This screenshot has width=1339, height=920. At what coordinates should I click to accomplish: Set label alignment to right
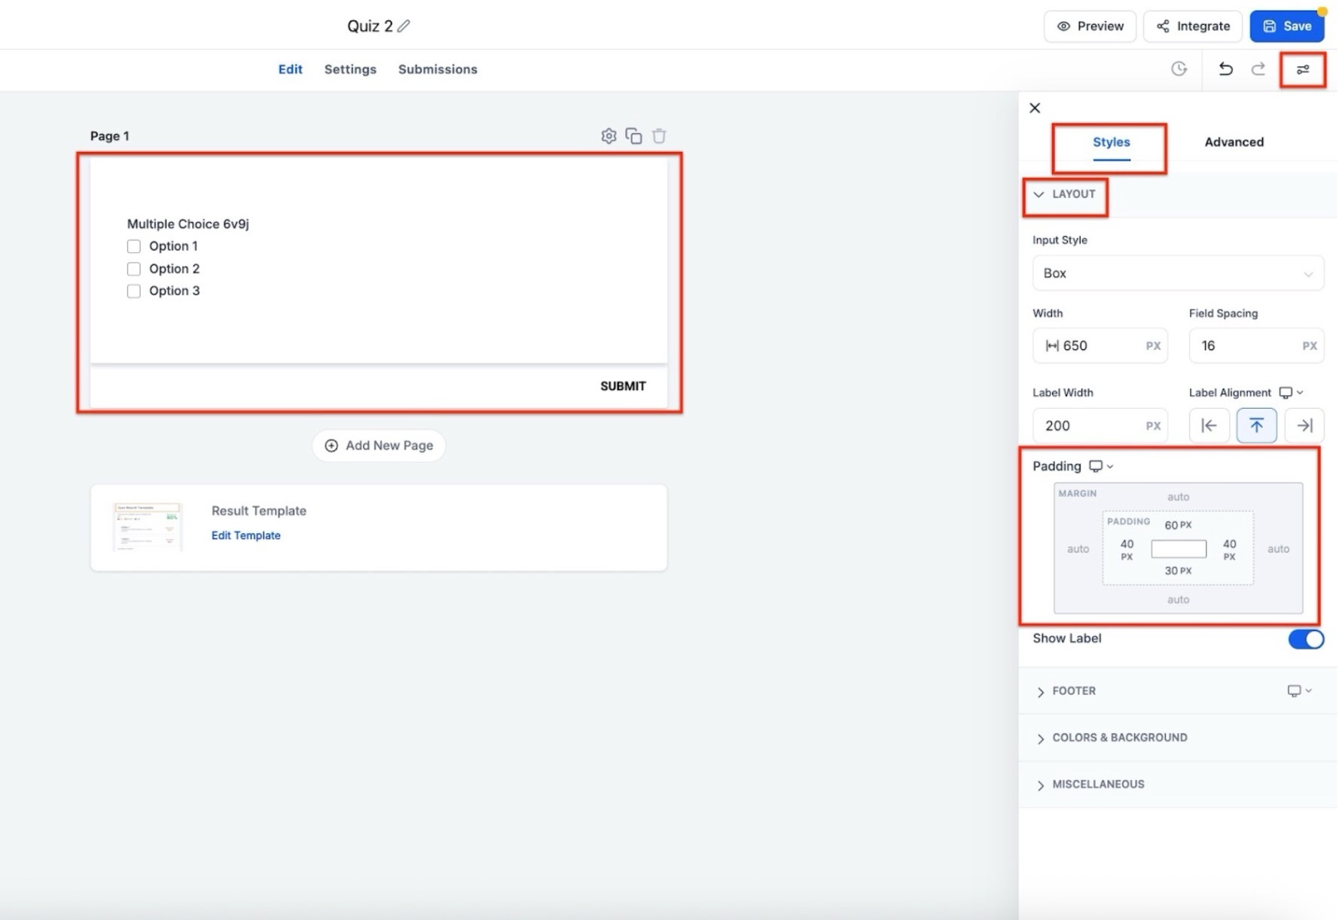click(1304, 425)
